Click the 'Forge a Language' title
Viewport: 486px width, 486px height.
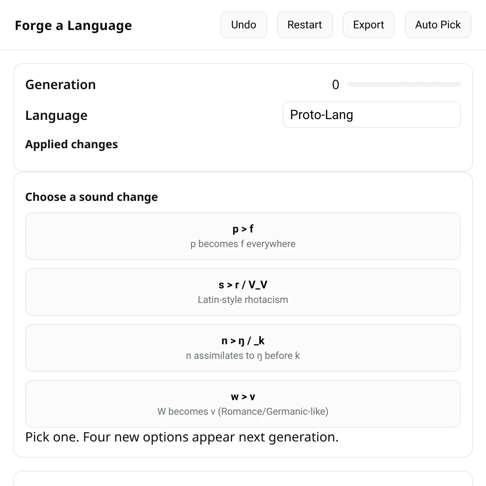point(73,25)
